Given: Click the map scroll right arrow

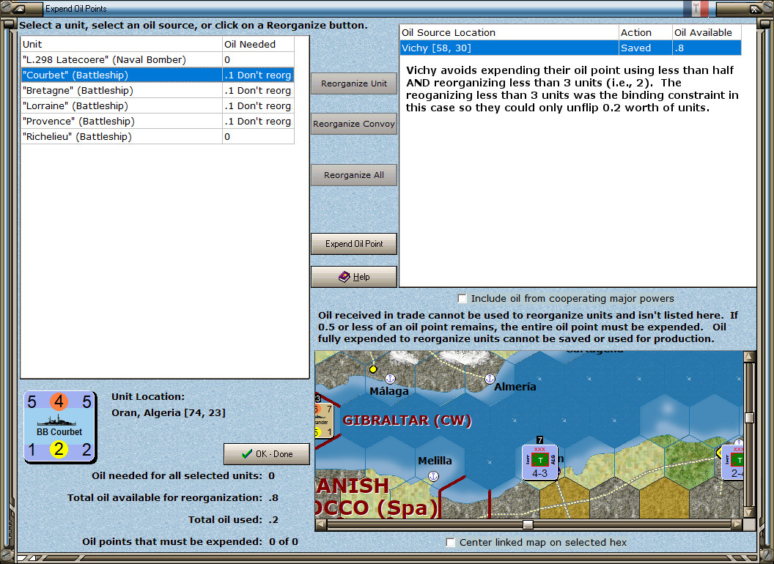Looking at the screenshot, I should 737,524.
